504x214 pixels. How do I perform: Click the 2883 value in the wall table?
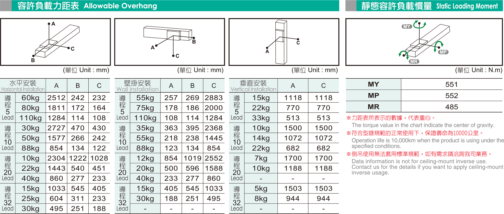(214, 98)
